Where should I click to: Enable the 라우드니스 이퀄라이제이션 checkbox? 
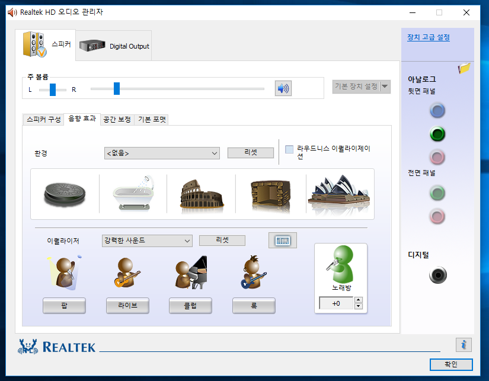click(289, 149)
